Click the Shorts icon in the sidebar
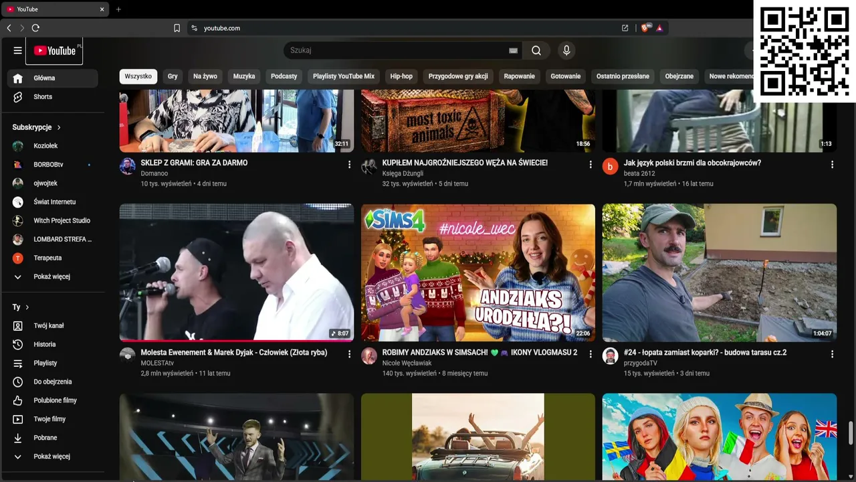This screenshot has width=856, height=482. [x=18, y=97]
